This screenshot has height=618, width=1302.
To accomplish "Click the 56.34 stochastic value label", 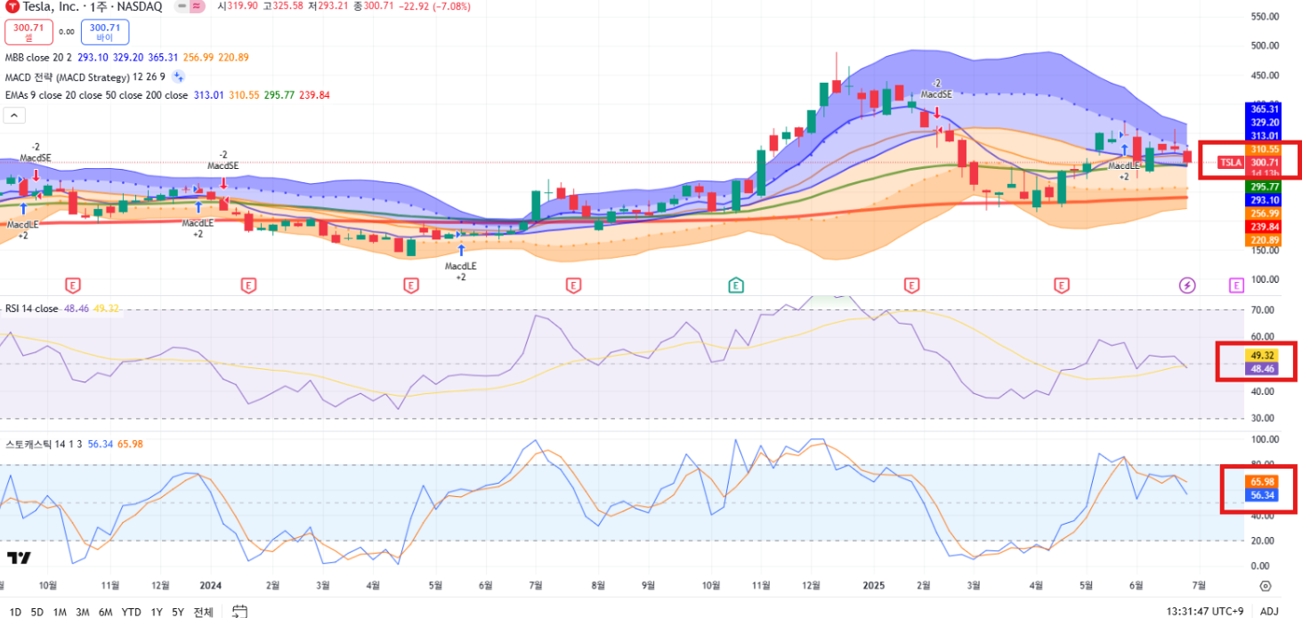I will [1264, 494].
